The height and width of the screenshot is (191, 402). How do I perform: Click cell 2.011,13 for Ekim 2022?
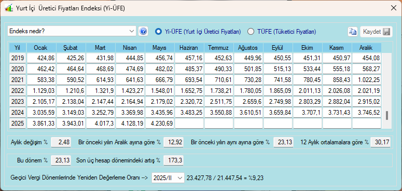pos(308,91)
